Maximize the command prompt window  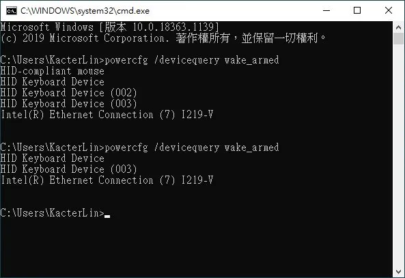[x=357, y=11]
